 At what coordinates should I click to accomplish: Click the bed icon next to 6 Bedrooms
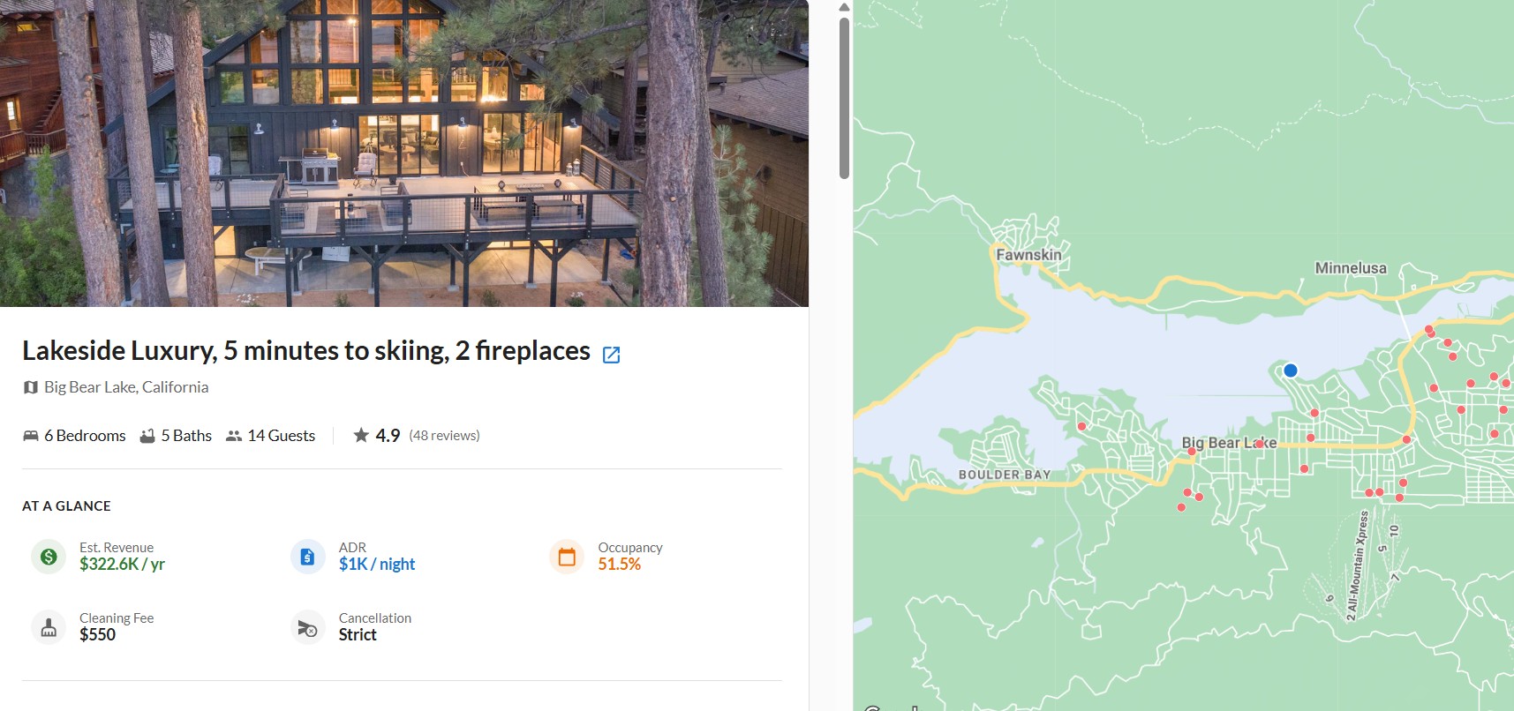(x=31, y=436)
